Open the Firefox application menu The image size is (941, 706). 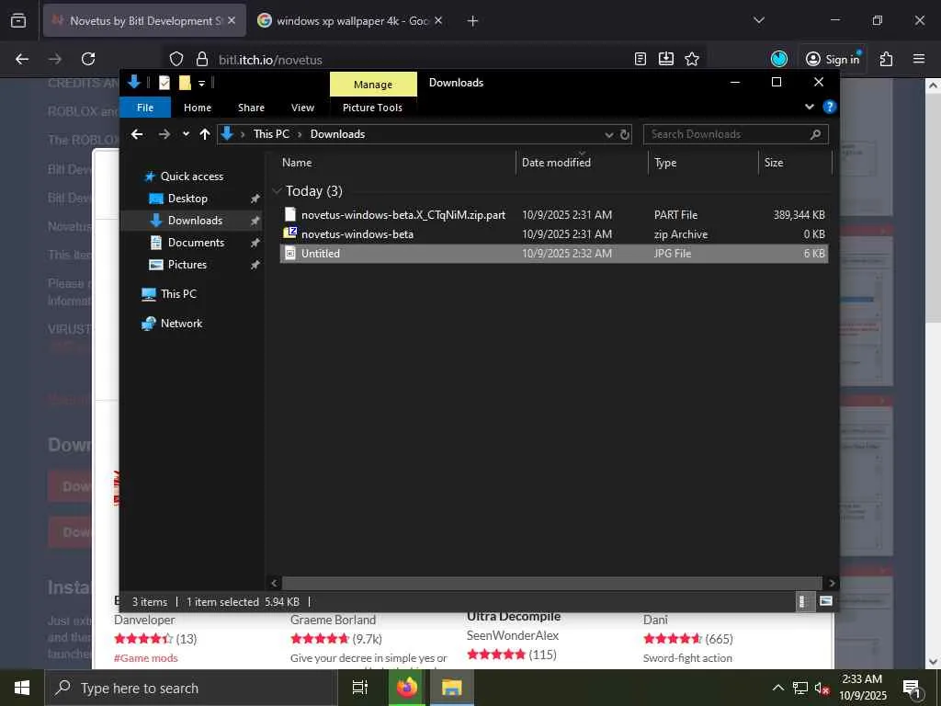tap(919, 59)
